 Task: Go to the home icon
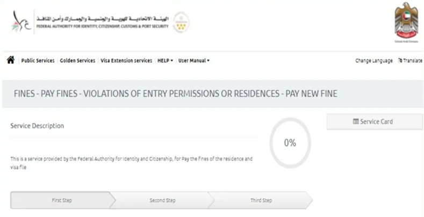(x=11, y=60)
